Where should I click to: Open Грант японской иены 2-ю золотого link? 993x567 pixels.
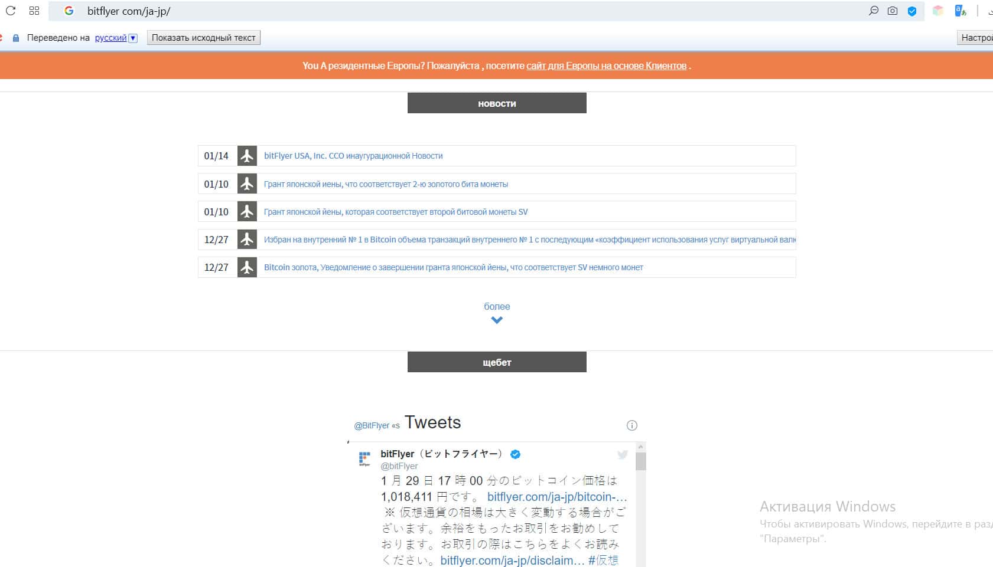[x=386, y=184]
